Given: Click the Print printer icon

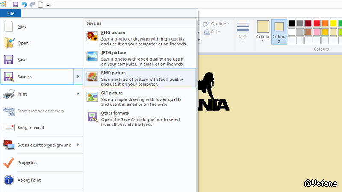Looking at the screenshot, I should tap(9, 94).
